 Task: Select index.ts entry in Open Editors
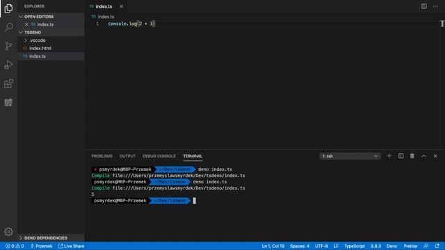tap(51, 24)
